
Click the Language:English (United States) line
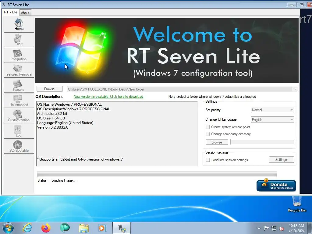[65, 123]
